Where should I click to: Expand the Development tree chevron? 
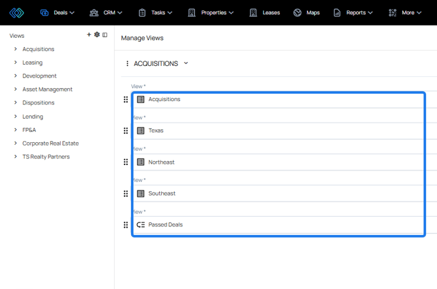point(16,76)
